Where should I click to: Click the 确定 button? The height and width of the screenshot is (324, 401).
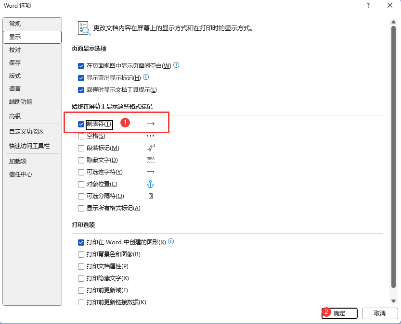pyautogui.click(x=339, y=313)
